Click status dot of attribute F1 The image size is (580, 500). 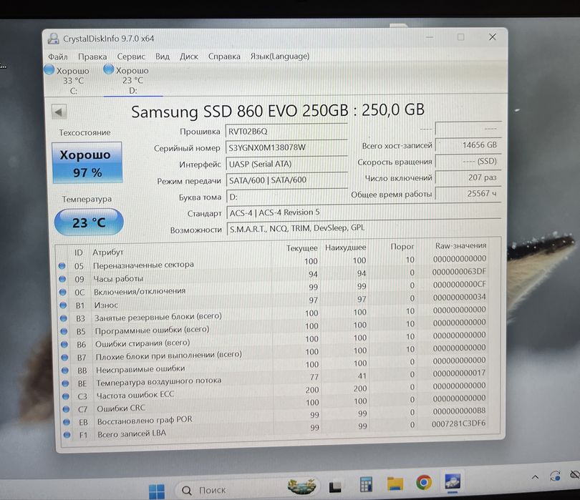(67, 435)
